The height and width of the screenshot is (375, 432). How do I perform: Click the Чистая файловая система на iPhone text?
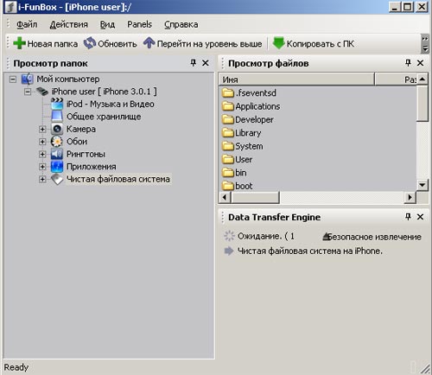pyautogui.click(x=310, y=251)
